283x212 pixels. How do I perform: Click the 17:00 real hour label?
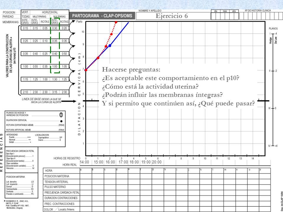click(123, 162)
